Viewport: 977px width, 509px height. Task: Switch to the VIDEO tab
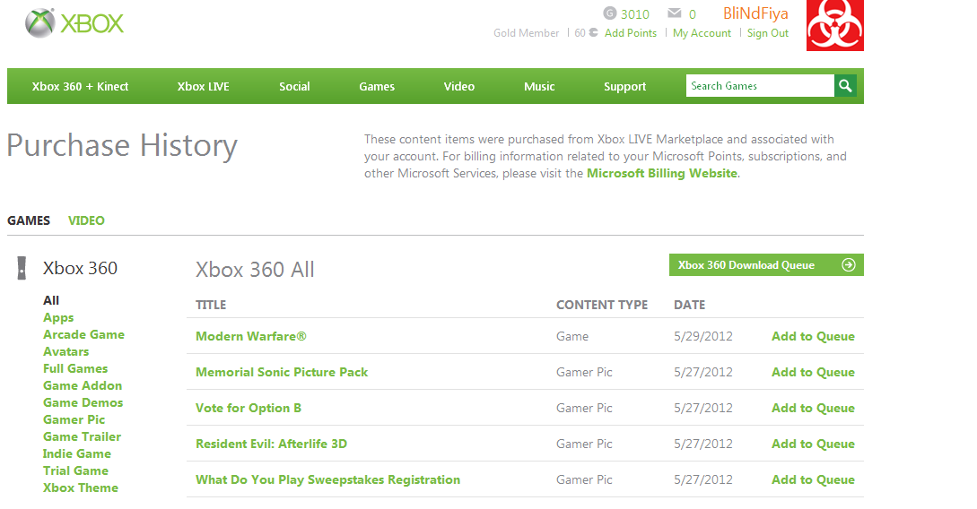click(86, 220)
